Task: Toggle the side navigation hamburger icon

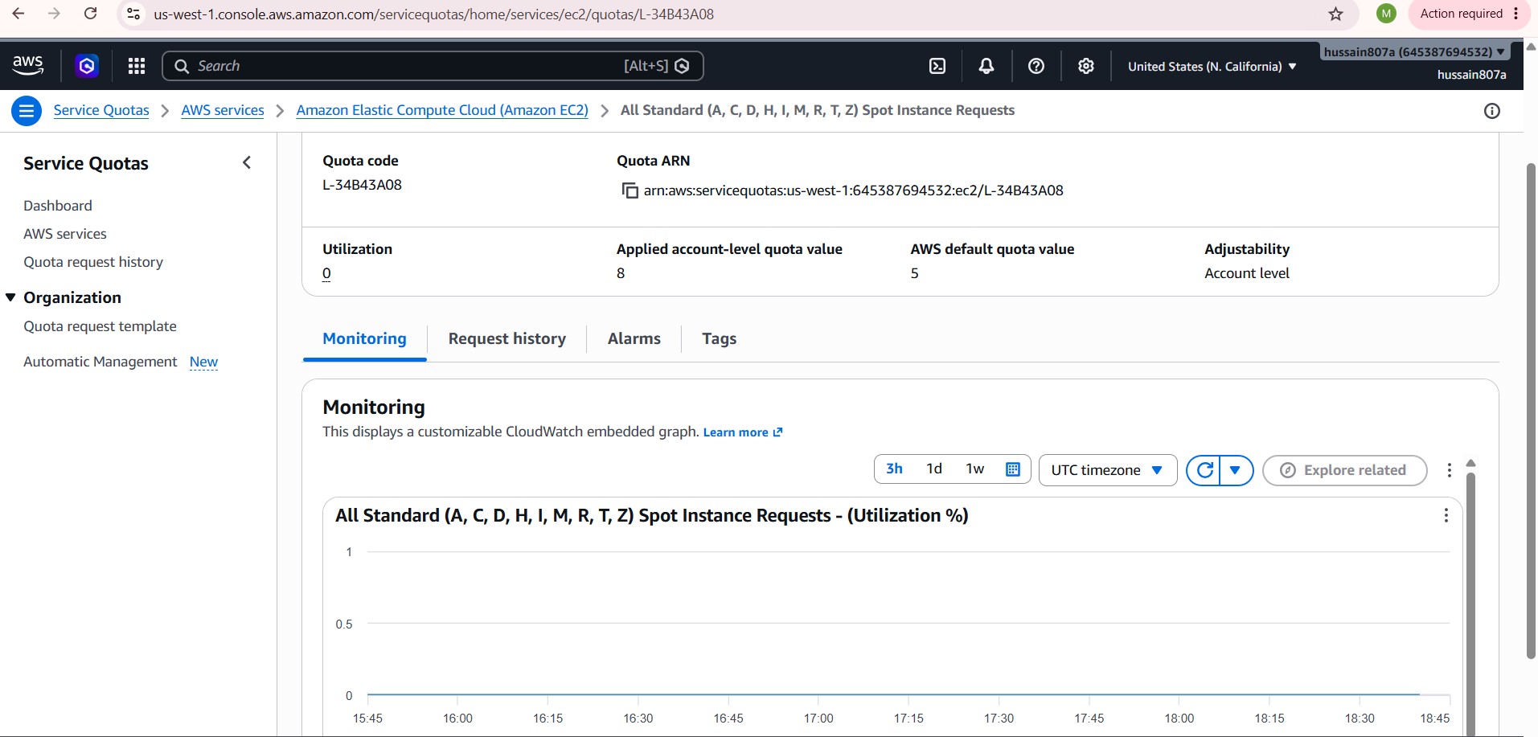Action: click(27, 111)
